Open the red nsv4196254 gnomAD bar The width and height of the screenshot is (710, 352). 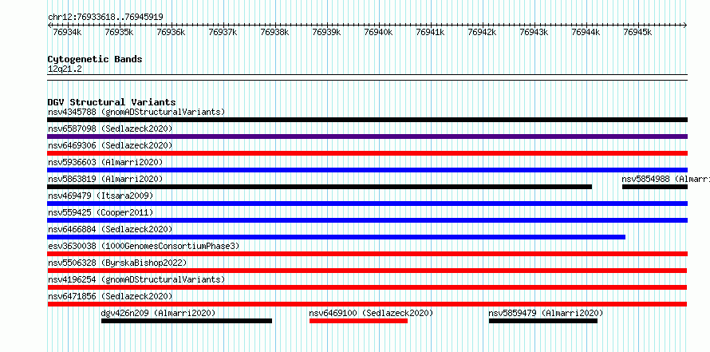click(x=367, y=287)
